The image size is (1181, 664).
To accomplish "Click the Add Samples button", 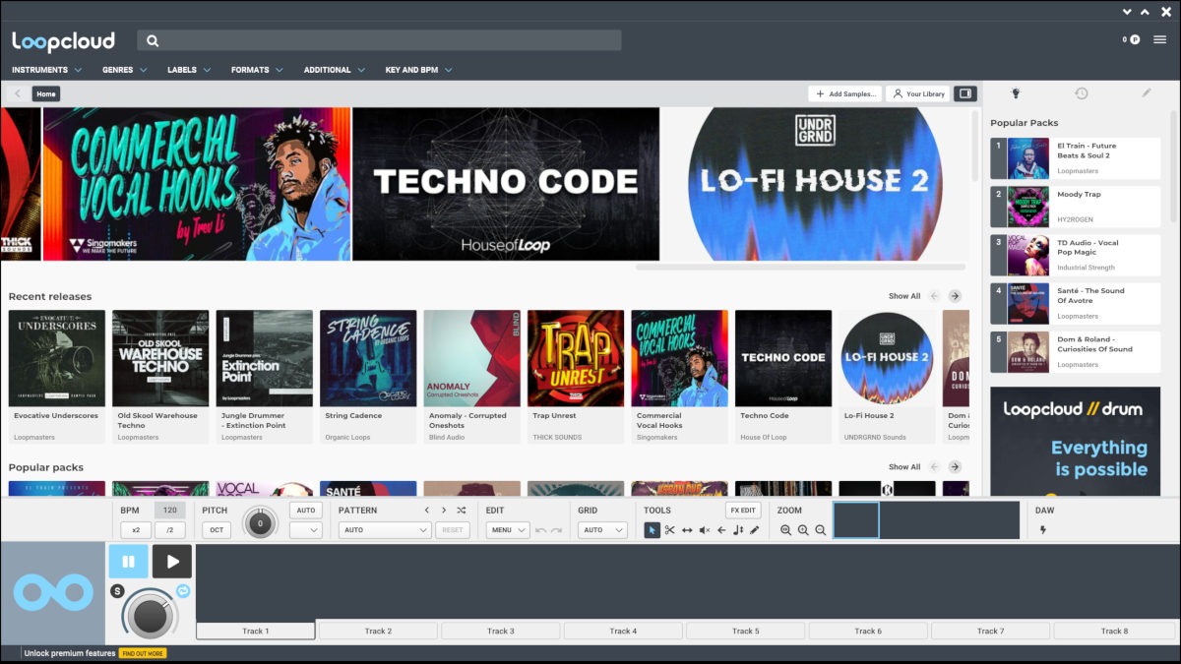I will [x=844, y=92].
